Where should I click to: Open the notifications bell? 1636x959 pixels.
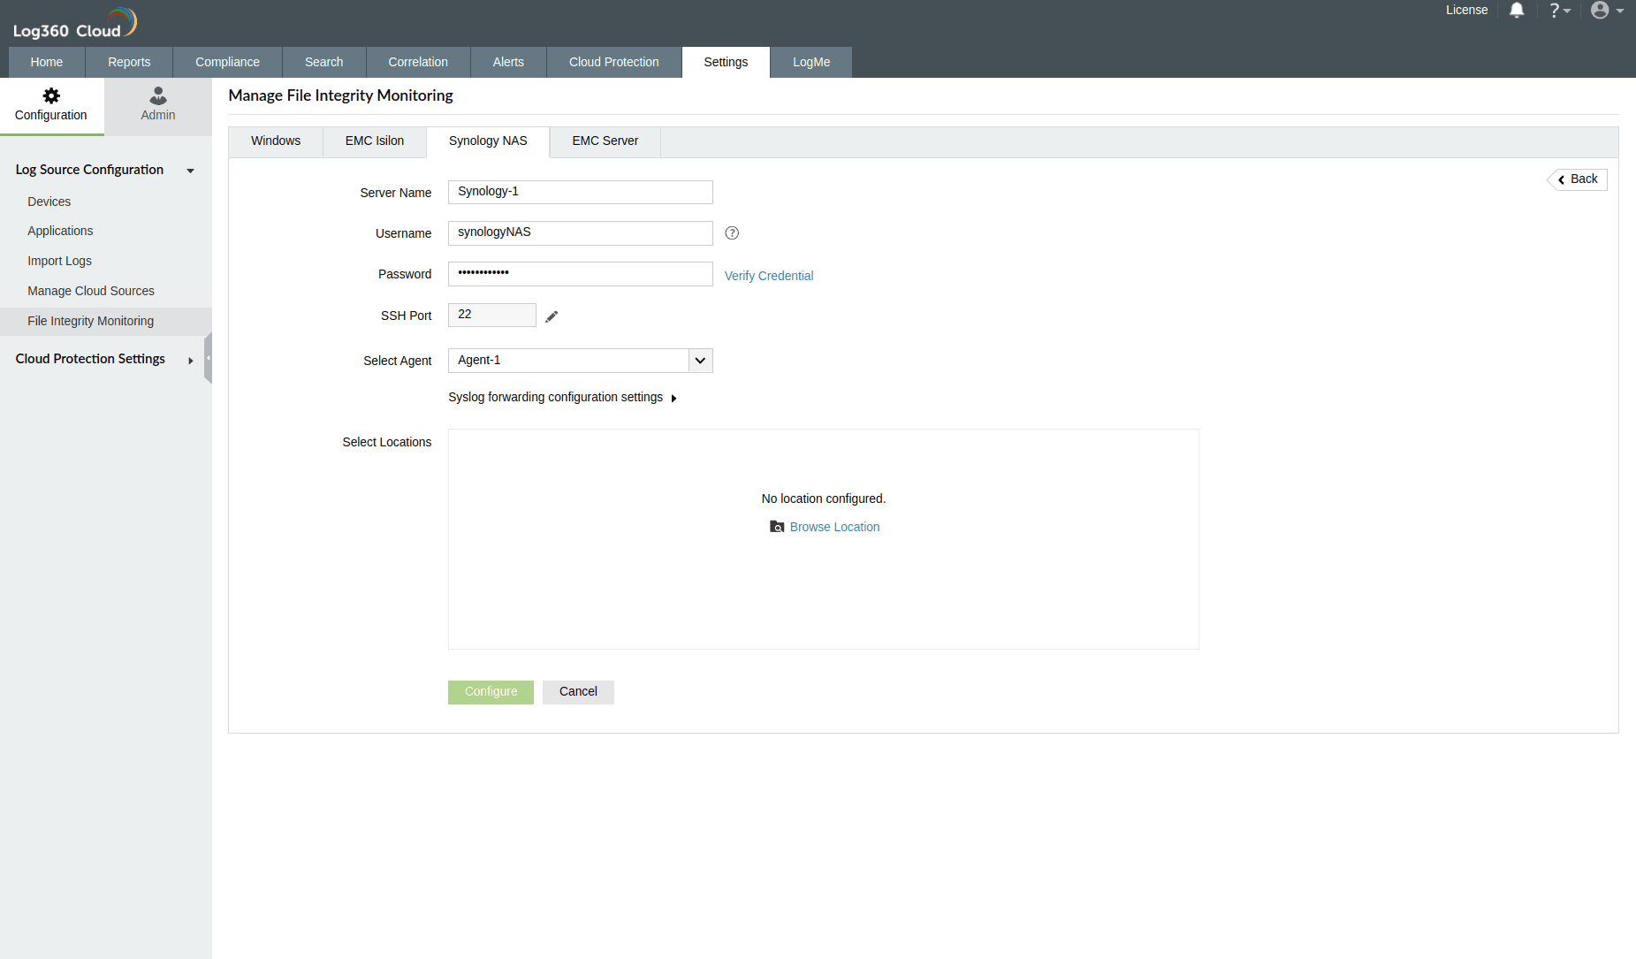(1517, 11)
